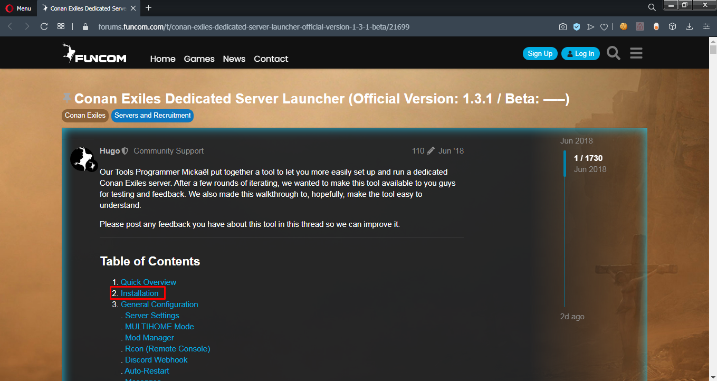This screenshot has height=381, width=717.
Task: Open the General Configuration contents link
Action: click(159, 304)
